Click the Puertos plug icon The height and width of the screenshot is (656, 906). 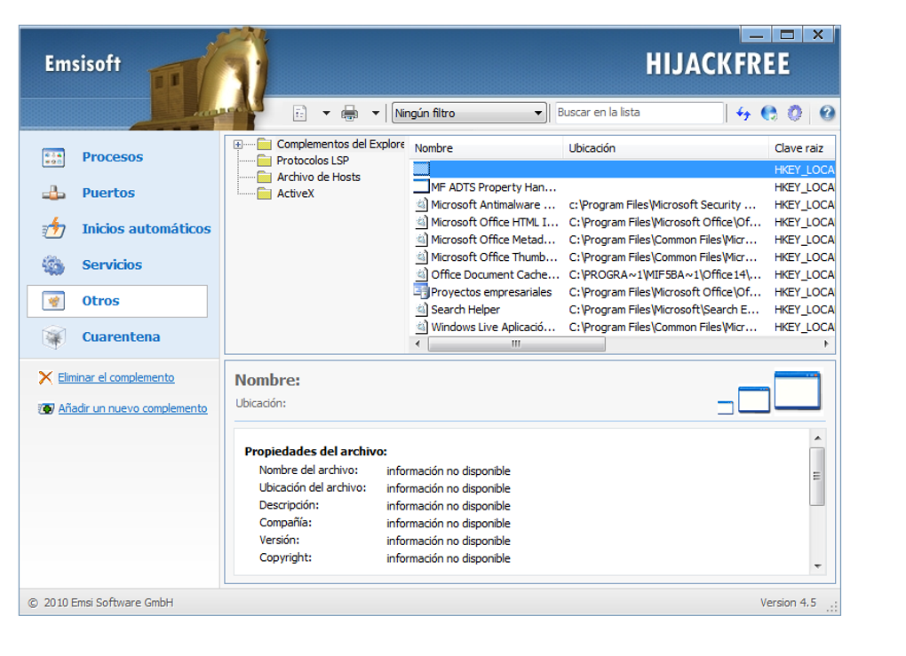click(53, 193)
